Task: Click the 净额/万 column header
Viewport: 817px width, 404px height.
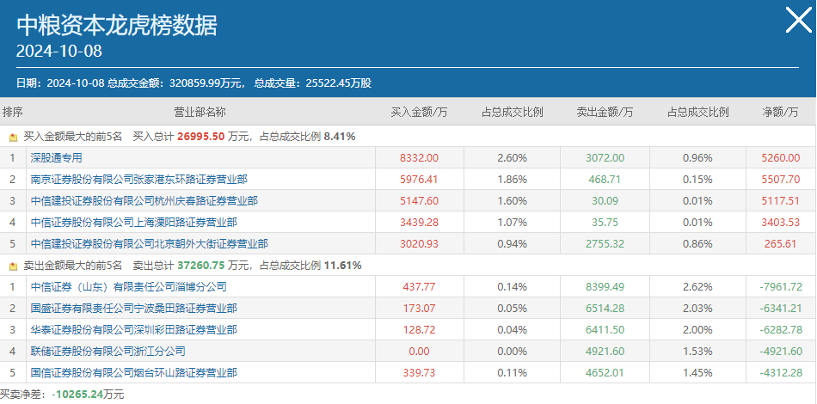Action: point(780,112)
